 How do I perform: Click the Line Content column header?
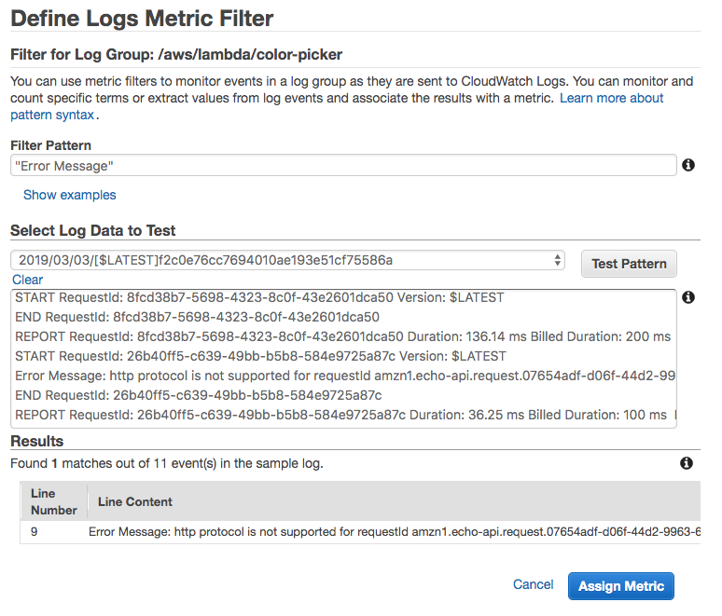click(135, 501)
